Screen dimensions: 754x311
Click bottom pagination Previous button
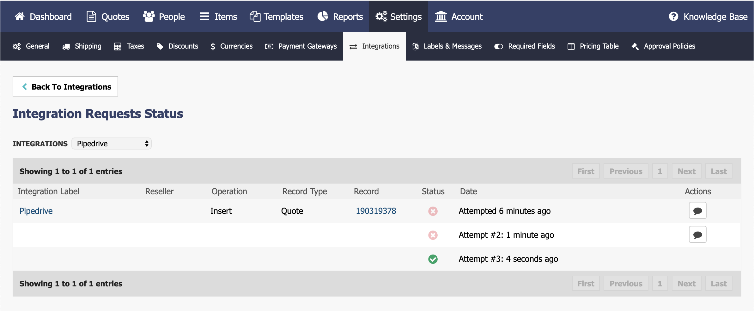(x=626, y=284)
